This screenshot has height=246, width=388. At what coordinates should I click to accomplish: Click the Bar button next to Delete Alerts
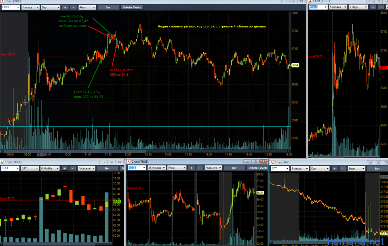[108, 7]
